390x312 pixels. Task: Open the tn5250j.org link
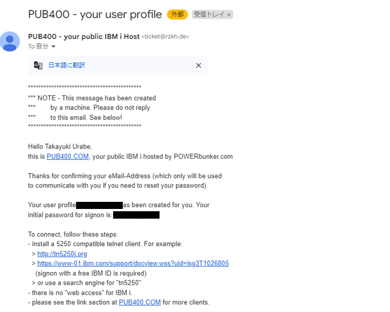pyautogui.click(x=62, y=254)
